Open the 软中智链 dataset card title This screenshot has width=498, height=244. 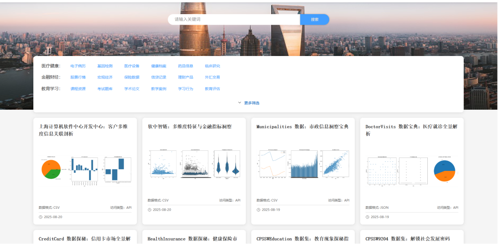pyautogui.click(x=190, y=127)
